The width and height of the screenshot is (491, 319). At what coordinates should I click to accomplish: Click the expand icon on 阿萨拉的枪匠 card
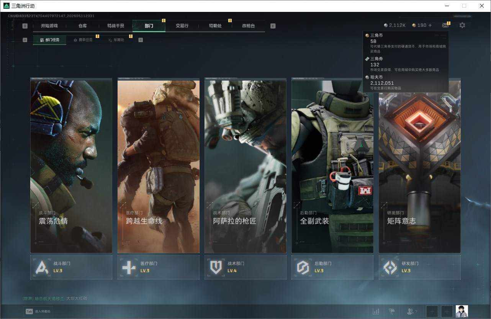click(x=210, y=206)
